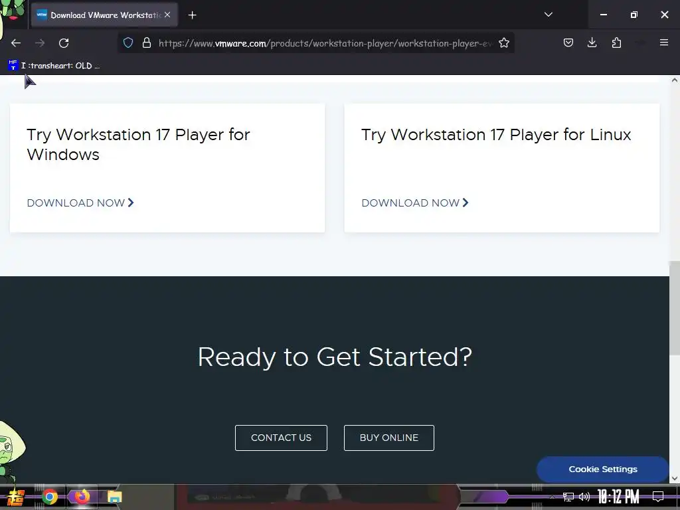Open Firefox downloads panel
Screen dimensions: 680x510
[x=592, y=43]
